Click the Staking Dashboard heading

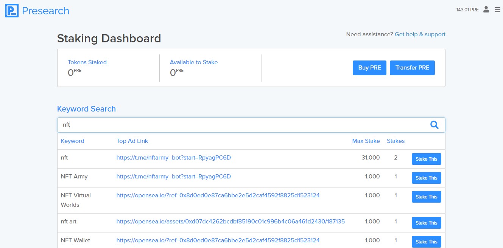(109, 39)
